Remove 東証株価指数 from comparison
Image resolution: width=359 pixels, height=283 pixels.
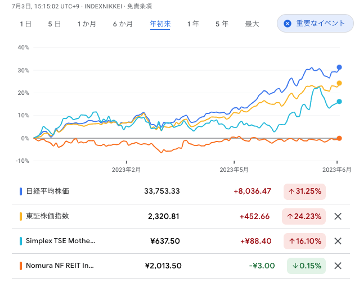338,216
